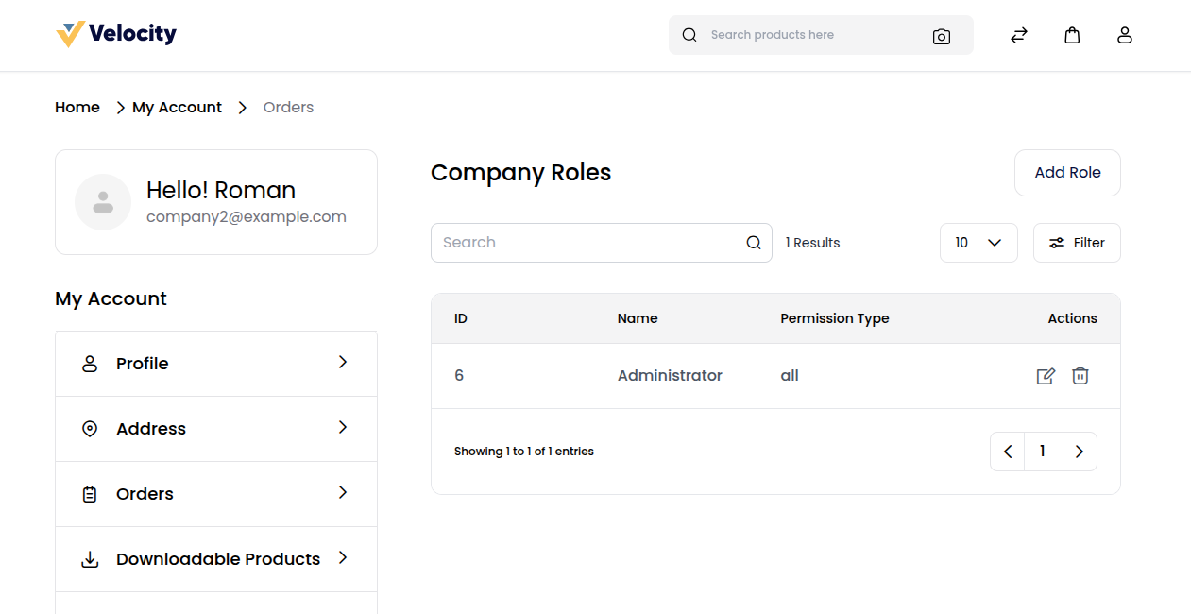
Task: Open the Filter panel
Action: (x=1077, y=243)
